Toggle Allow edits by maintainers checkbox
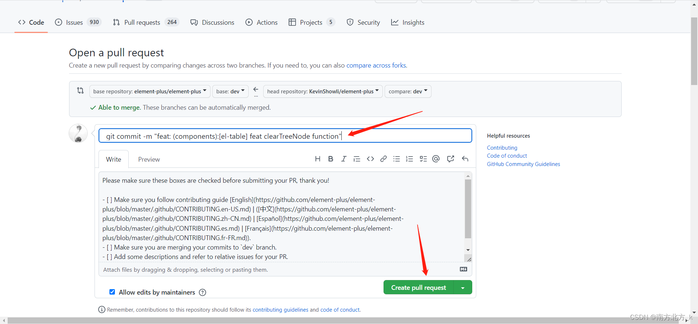Screen dimensions: 698x324 pos(112,292)
